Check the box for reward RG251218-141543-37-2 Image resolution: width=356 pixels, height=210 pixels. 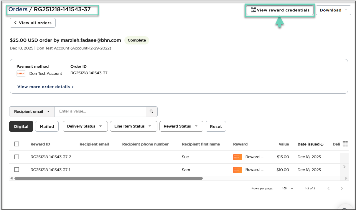17,157
